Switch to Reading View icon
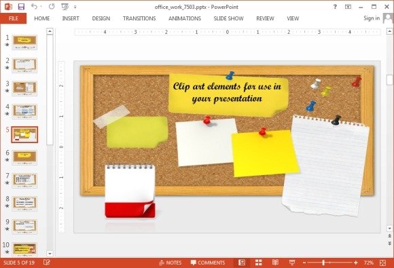Viewport: 394px width, 268px height. click(275, 263)
